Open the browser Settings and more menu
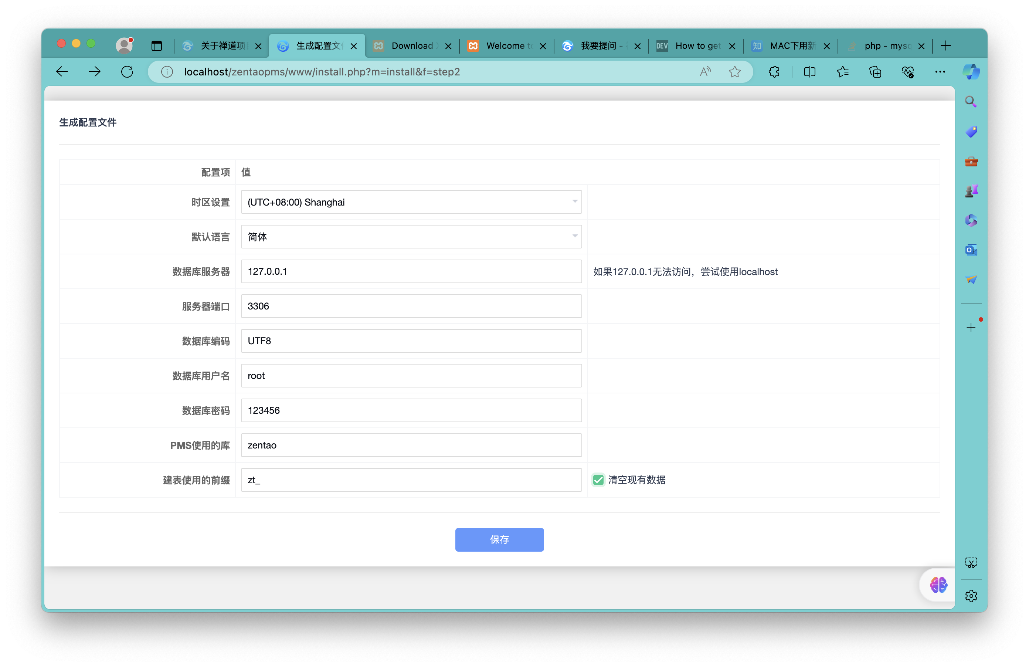1029x667 pixels. tap(940, 72)
